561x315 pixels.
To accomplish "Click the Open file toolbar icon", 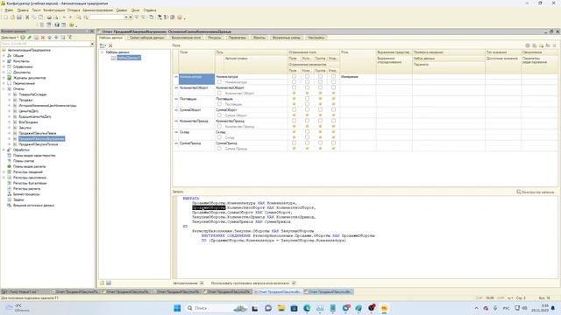I will 12,17.
